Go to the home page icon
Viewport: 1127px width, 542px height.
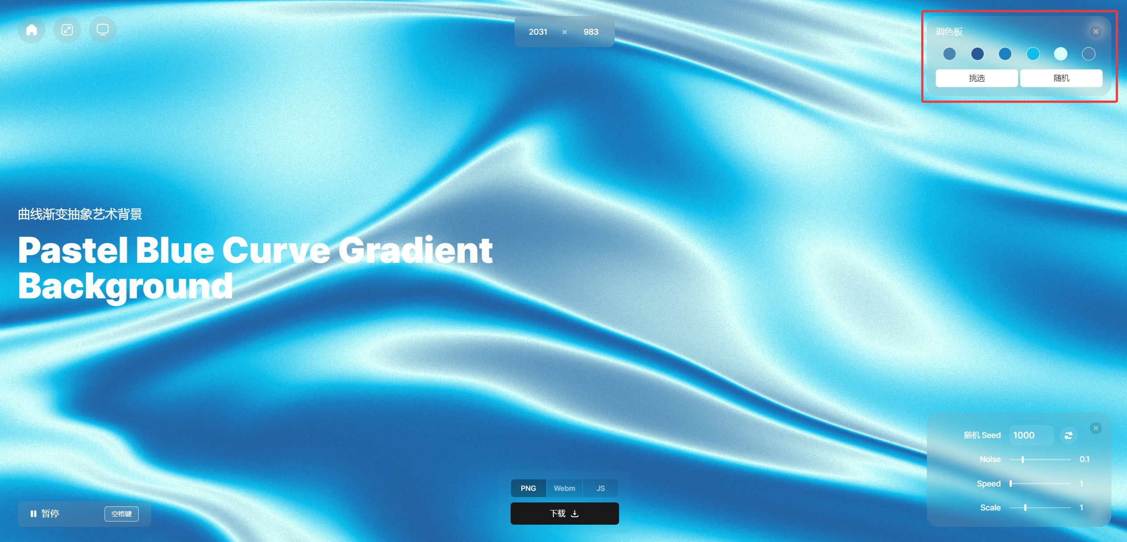pos(32,30)
